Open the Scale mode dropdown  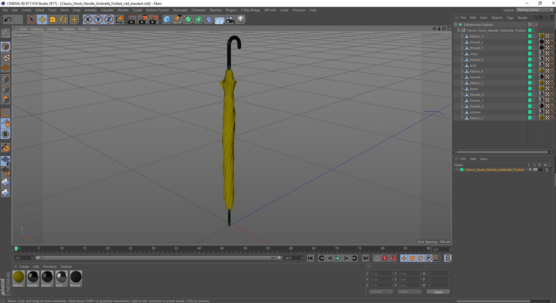(409, 292)
